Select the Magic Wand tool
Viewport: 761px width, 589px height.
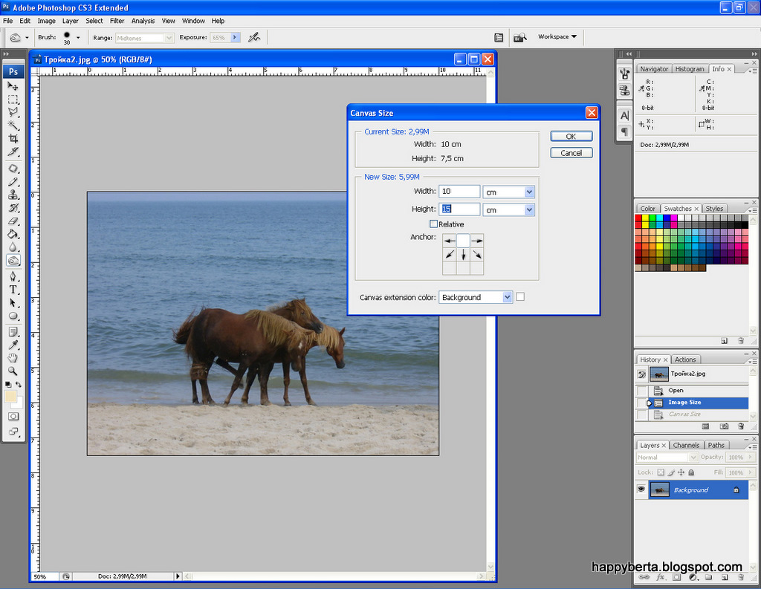[13, 125]
